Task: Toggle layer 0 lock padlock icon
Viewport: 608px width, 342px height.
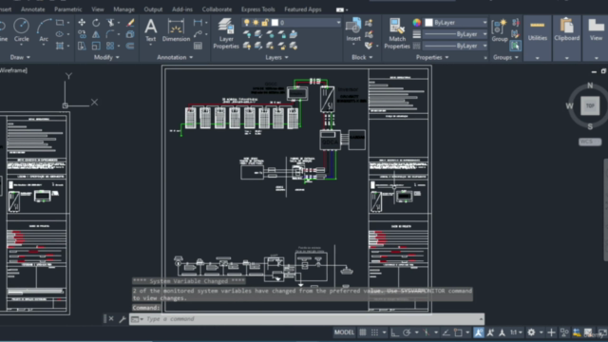Action: click(265, 23)
